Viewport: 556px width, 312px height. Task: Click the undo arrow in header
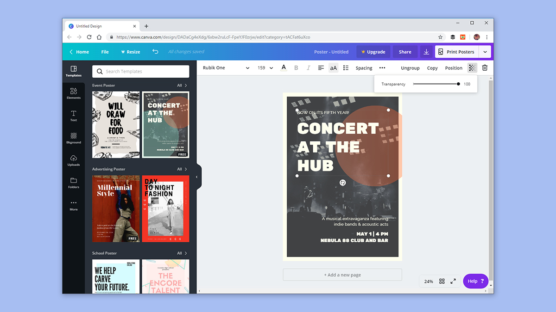click(155, 52)
